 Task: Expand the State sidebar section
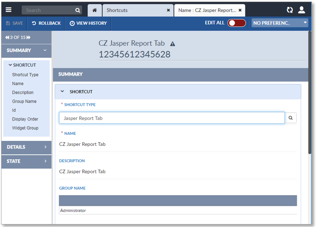tap(26, 161)
